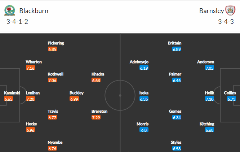Viewport: 240px width, 152px height.
Task: Click Helik's 7.10 rating badge
Action: (209, 99)
